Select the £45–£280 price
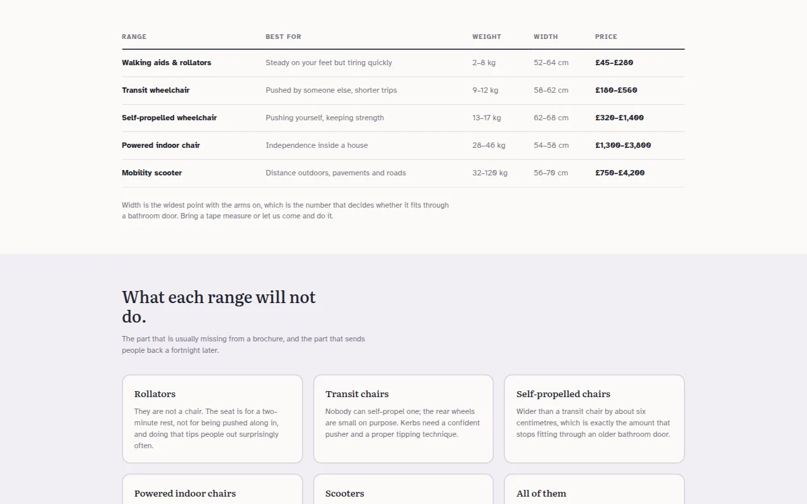Viewport: 807px width, 504px height. pos(615,62)
